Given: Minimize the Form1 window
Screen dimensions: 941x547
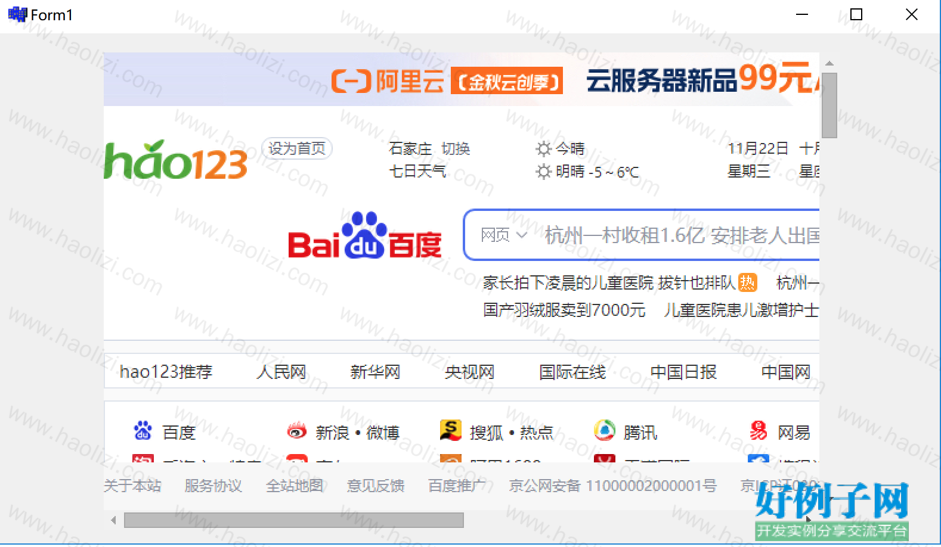Looking at the screenshot, I should tap(803, 14).
